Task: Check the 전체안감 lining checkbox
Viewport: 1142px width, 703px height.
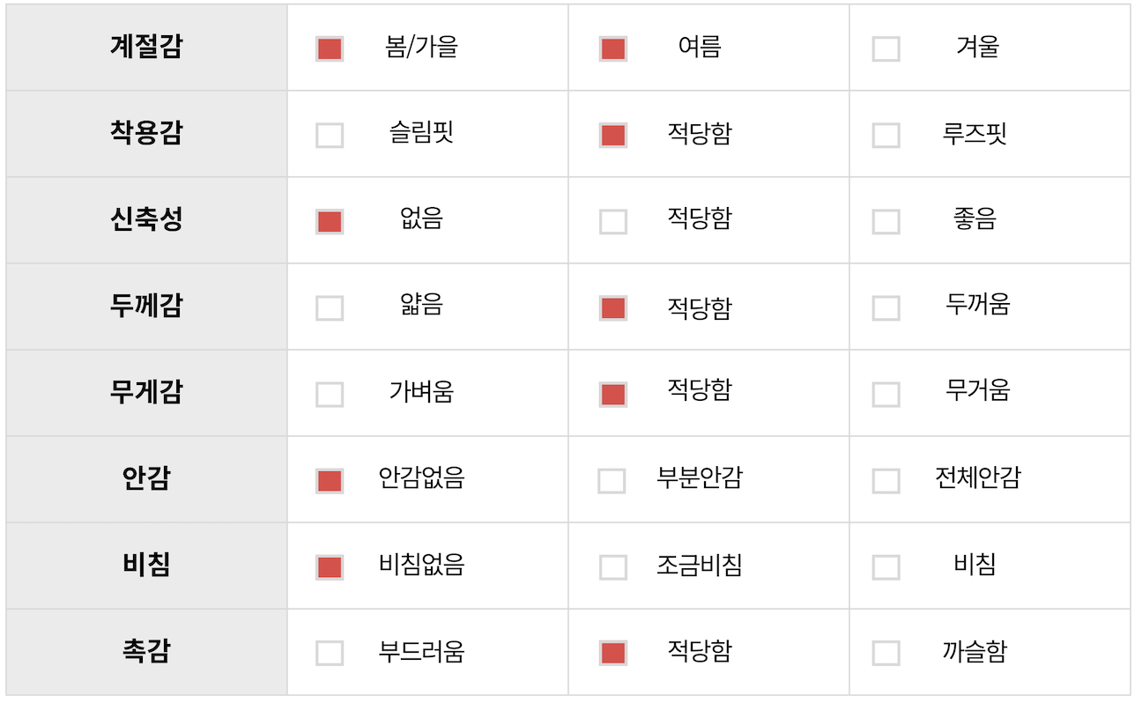Action: pyautogui.click(x=886, y=480)
